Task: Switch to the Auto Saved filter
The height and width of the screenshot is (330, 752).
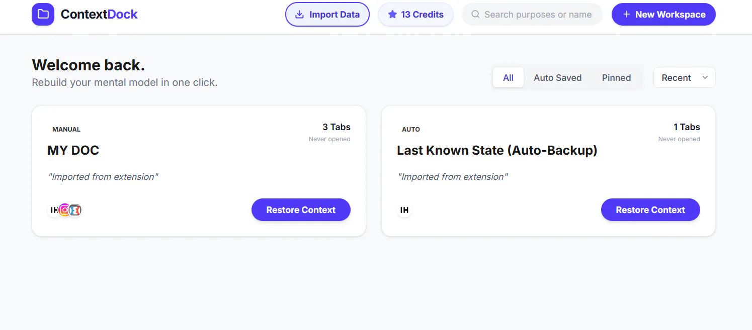Action: [x=557, y=78]
